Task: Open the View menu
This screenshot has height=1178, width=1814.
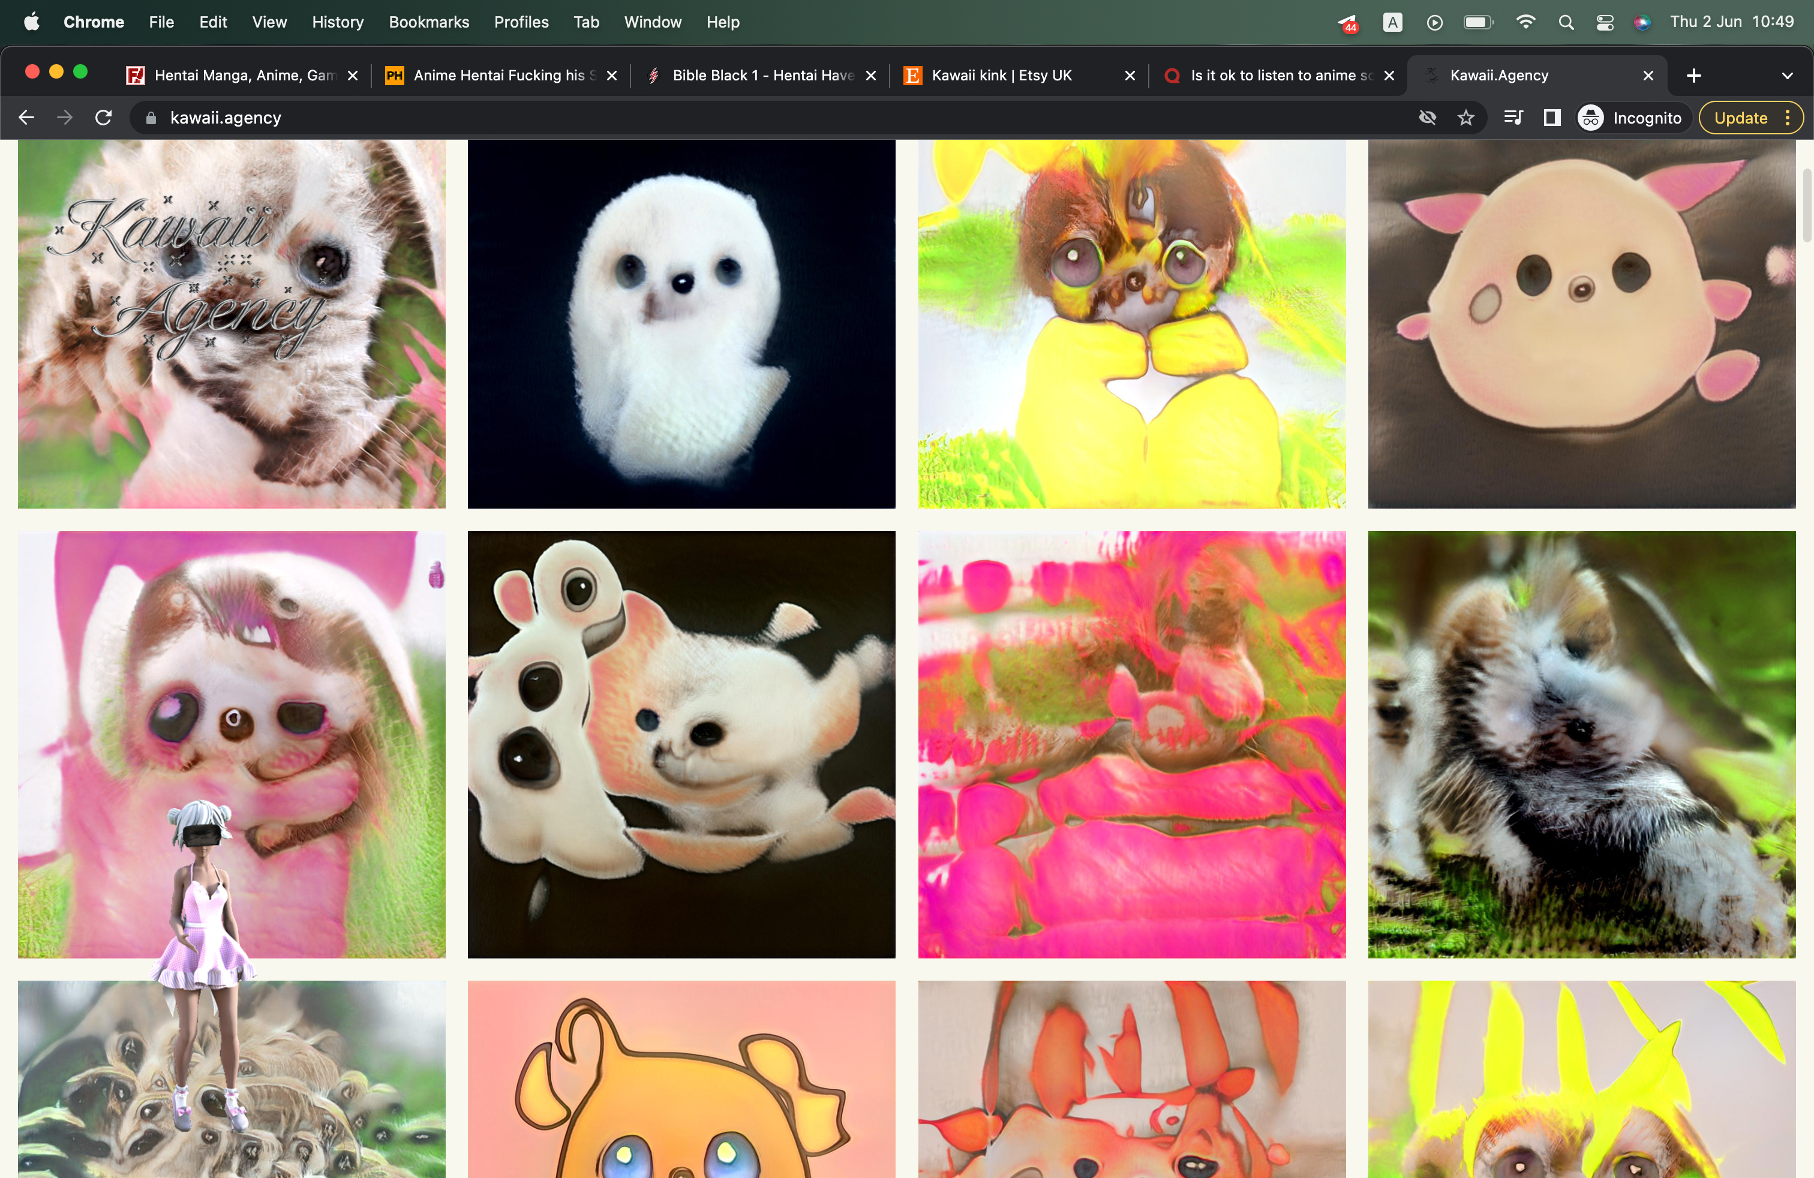Action: [x=269, y=22]
